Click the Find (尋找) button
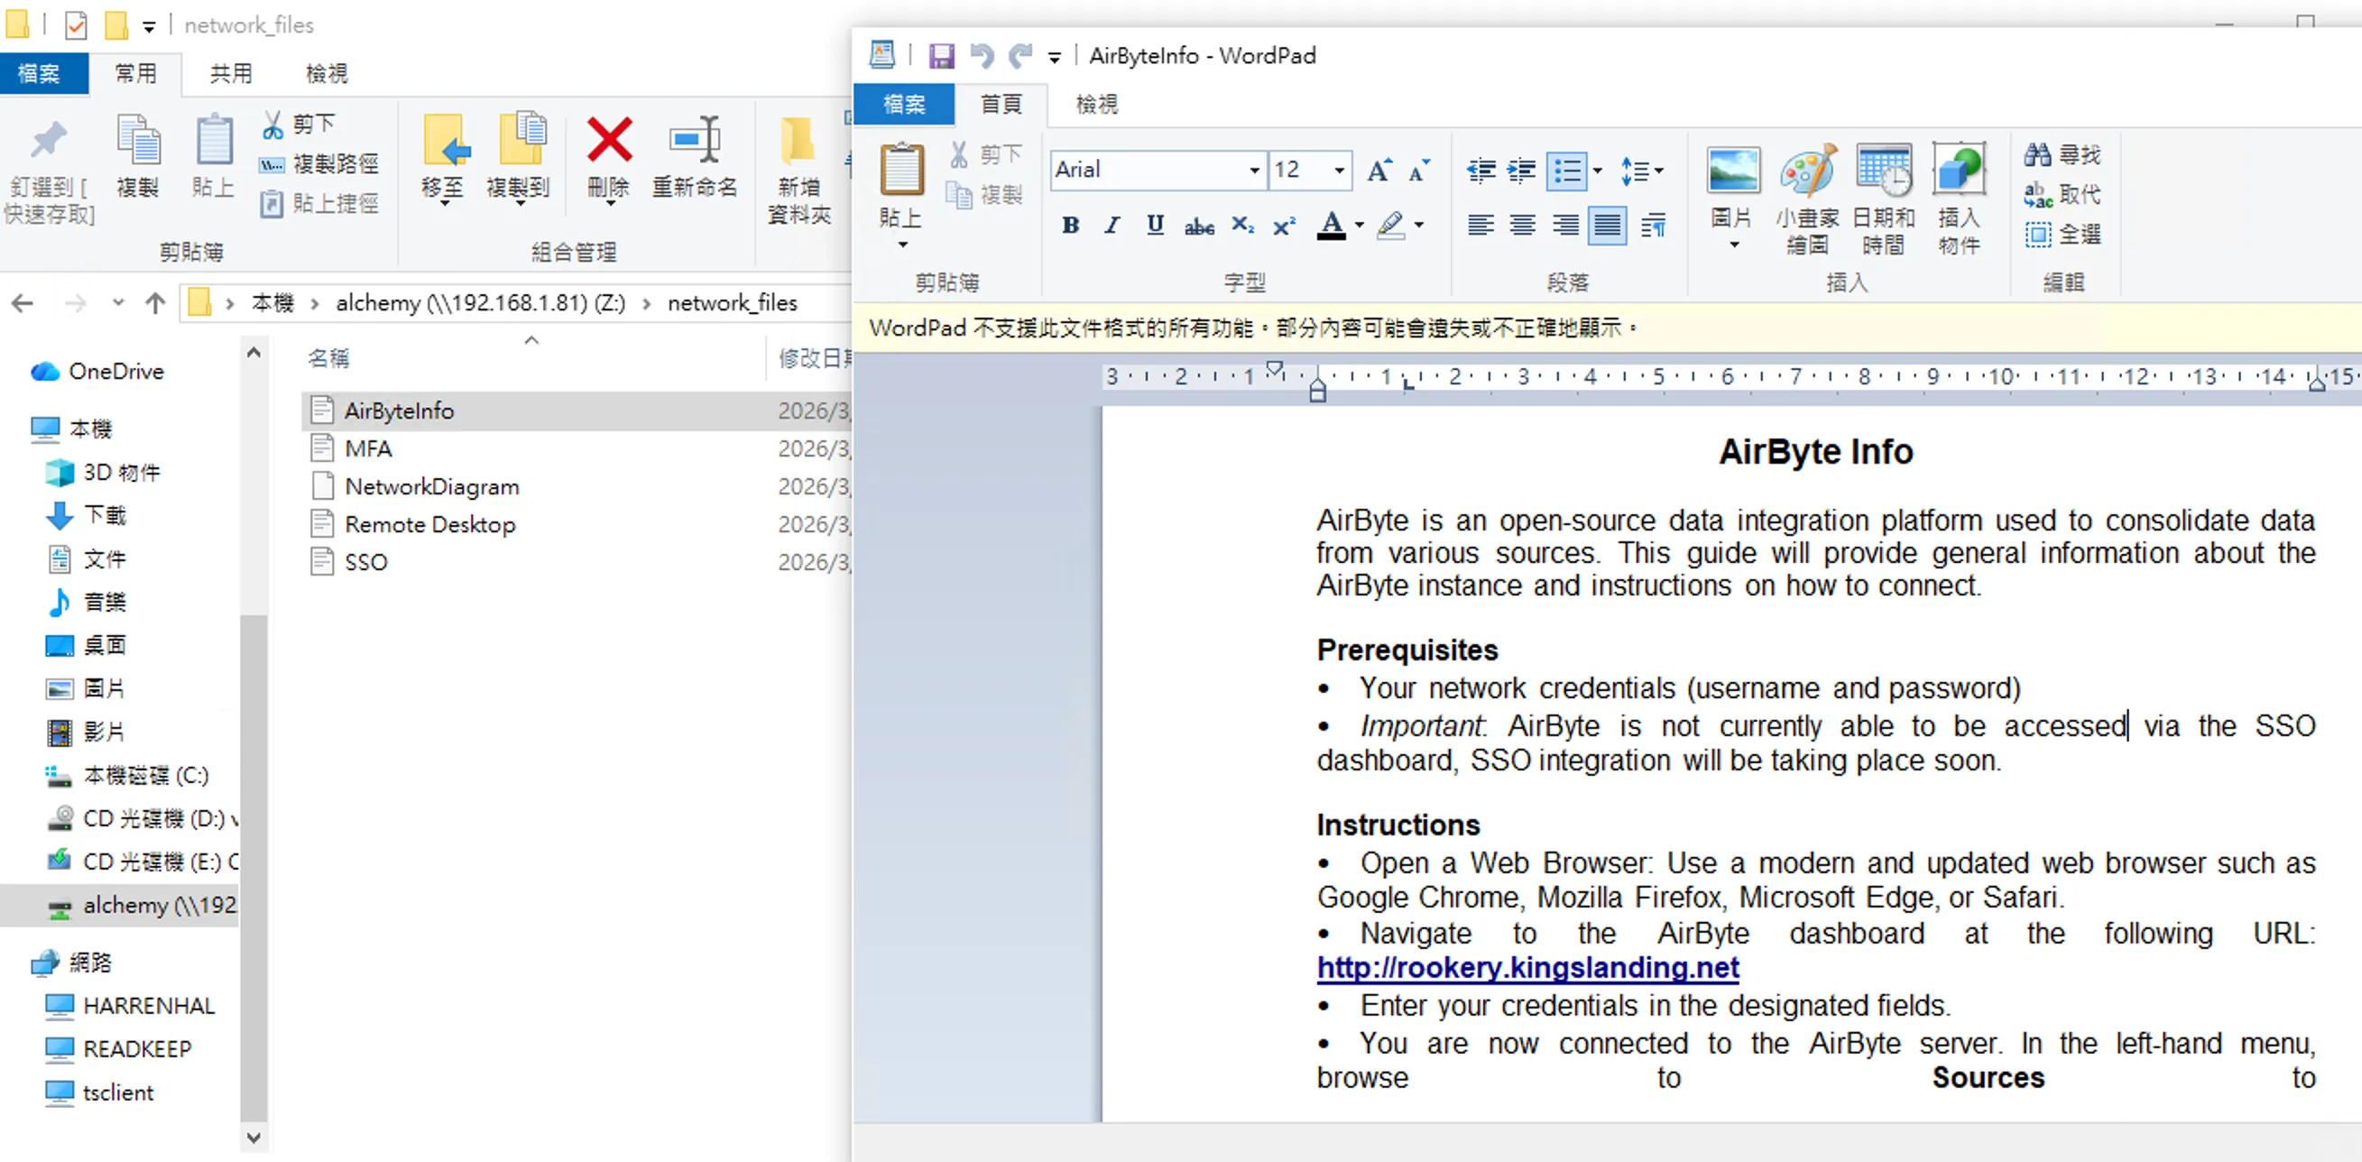The image size is (2362, 1162). pyautogui.click(x=2063, y=154)
